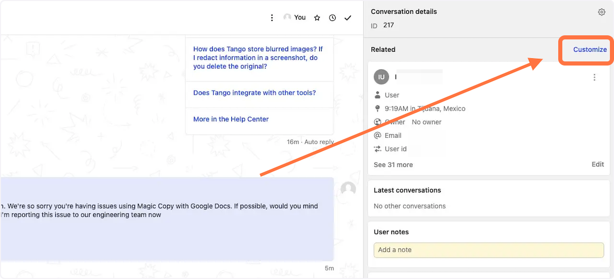Click '9:19AM in Tijuana, Mexico' text
The width and height of the screenshot is (614, 279).
click(x=425, y=109)
